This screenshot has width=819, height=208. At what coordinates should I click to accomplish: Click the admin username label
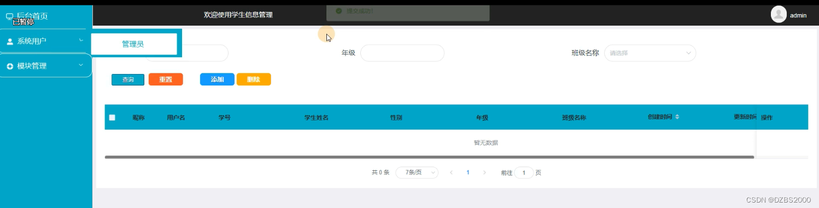tap(798, 15)
